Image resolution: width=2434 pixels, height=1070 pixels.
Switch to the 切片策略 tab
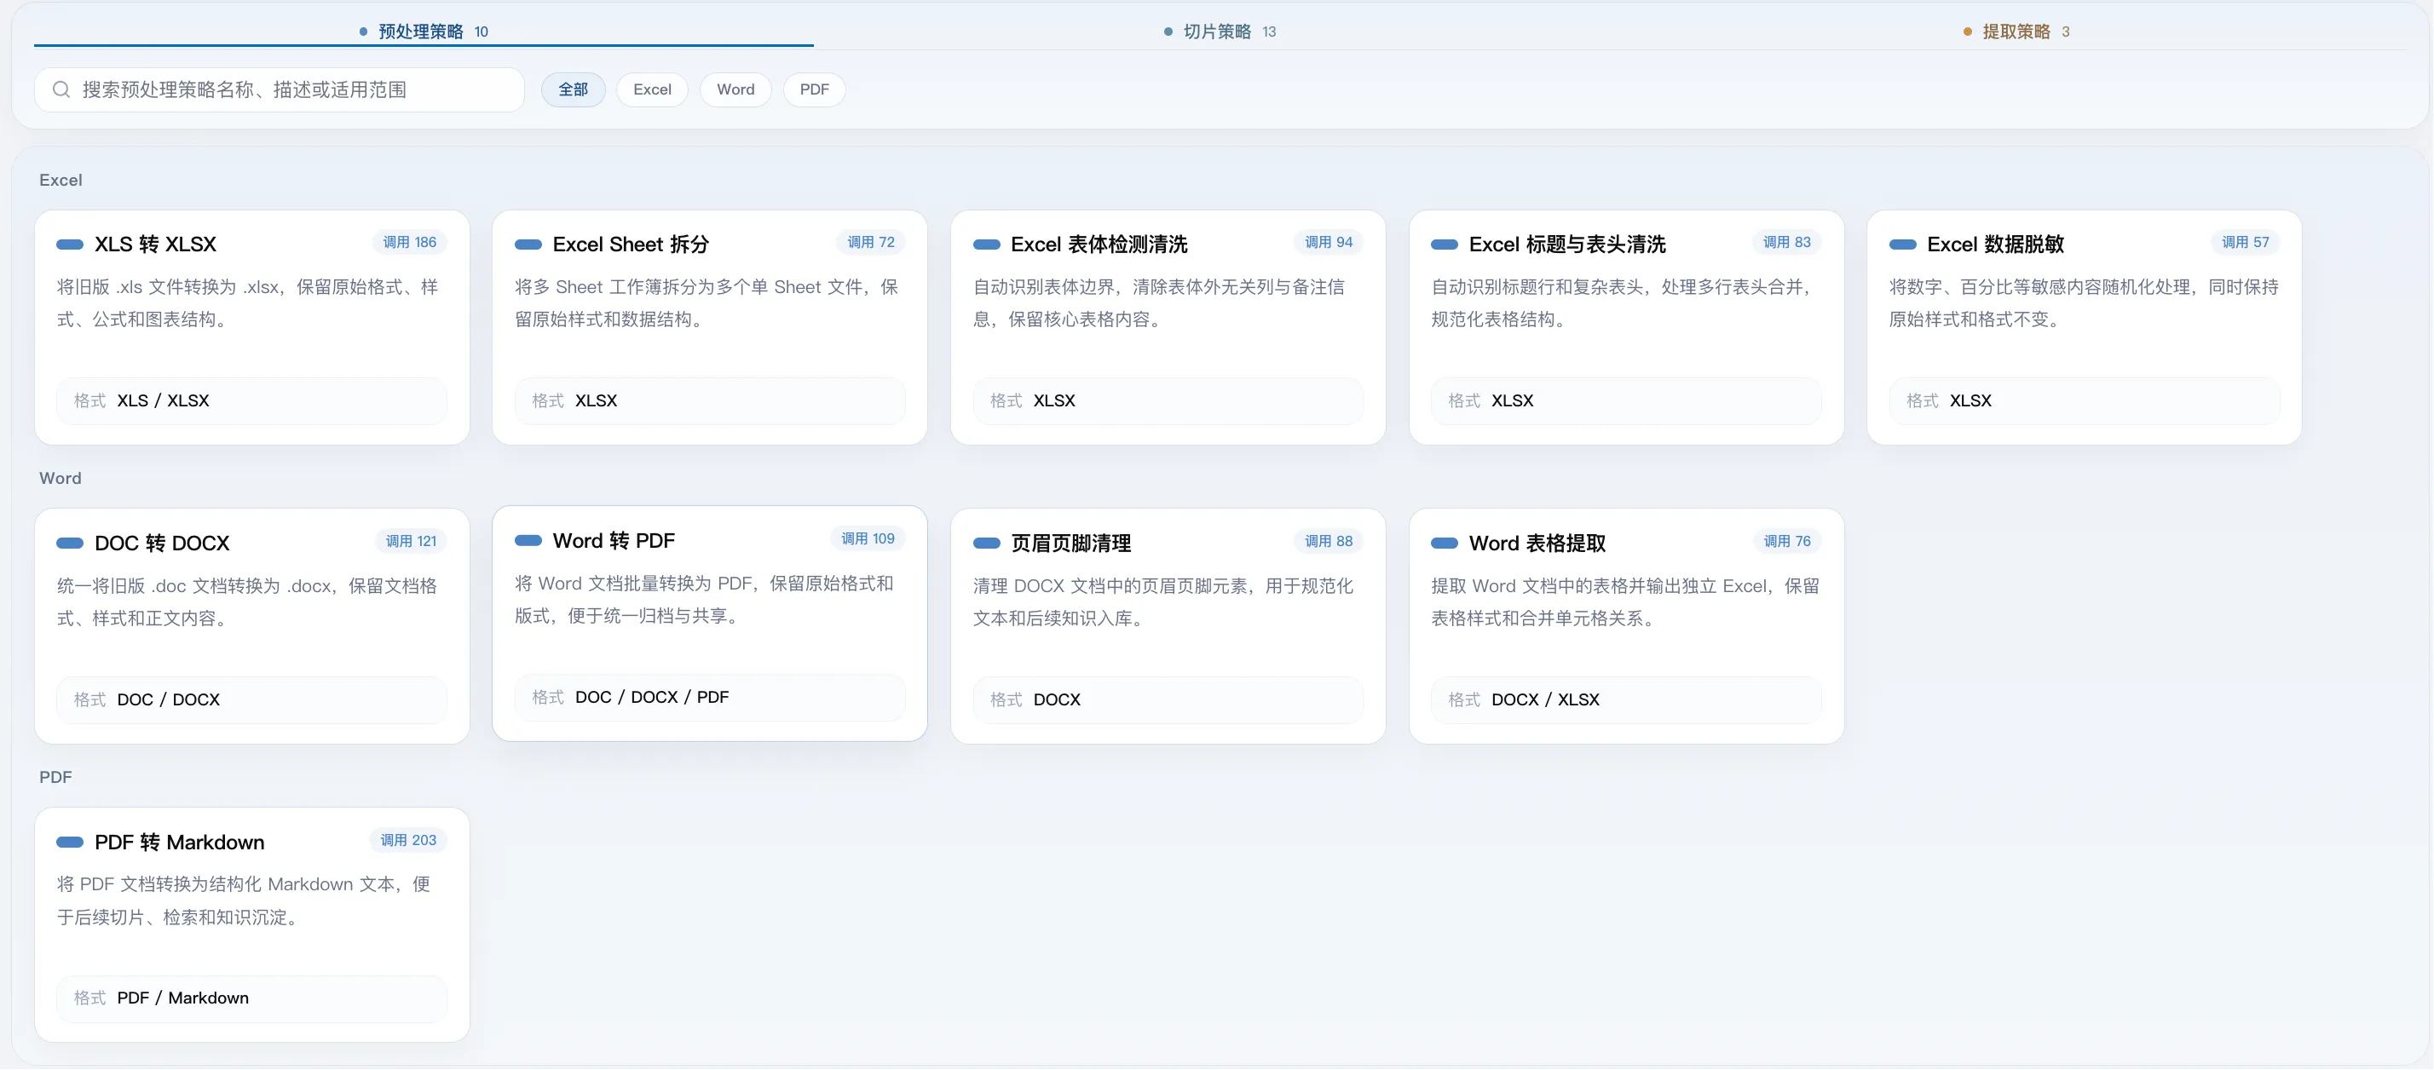click(1220, 32)
